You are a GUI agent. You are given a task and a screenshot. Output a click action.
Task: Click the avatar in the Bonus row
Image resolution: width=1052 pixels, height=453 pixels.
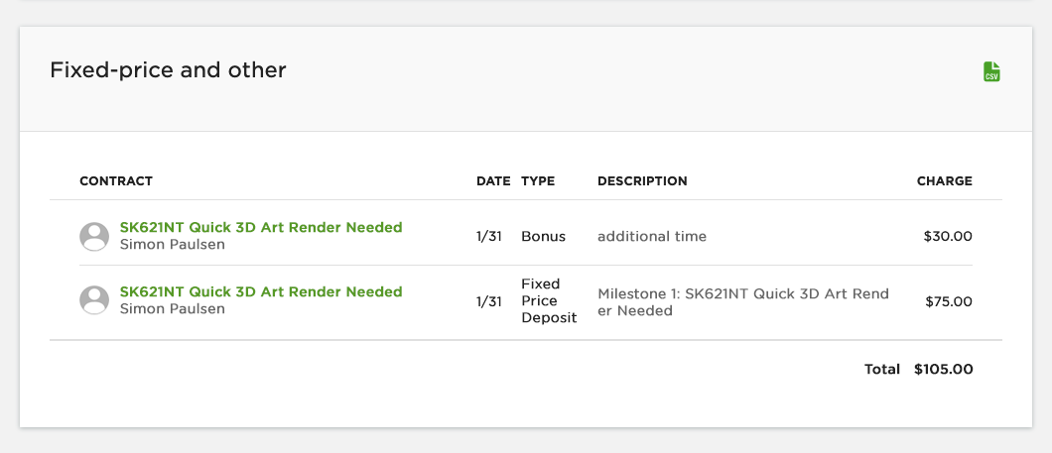tap(94, 236)
